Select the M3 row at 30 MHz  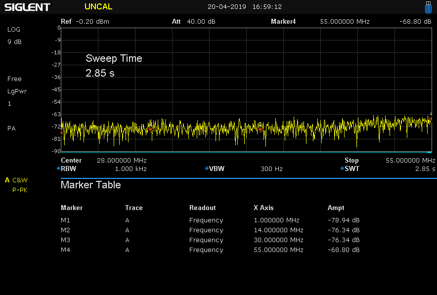pyautogui.click(x=210, y=240)
